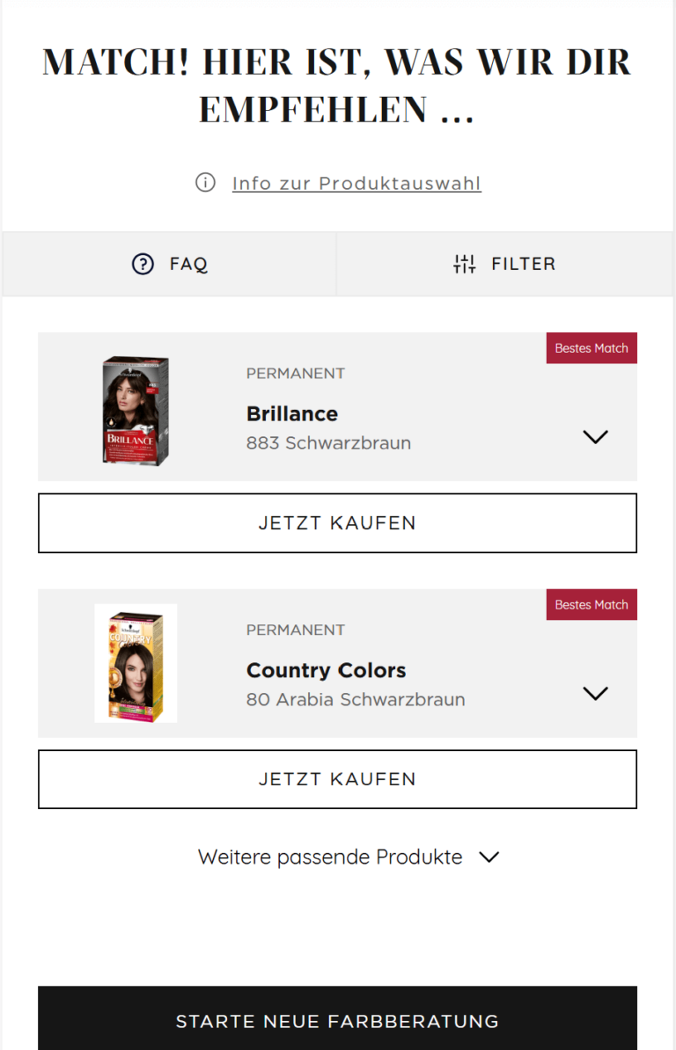Screen dimensions: 676x1050
Task: Show Weitere passende Produkte
Action: 349,857
